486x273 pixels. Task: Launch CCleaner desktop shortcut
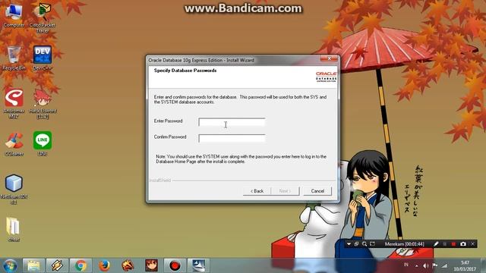coord(14,144)
